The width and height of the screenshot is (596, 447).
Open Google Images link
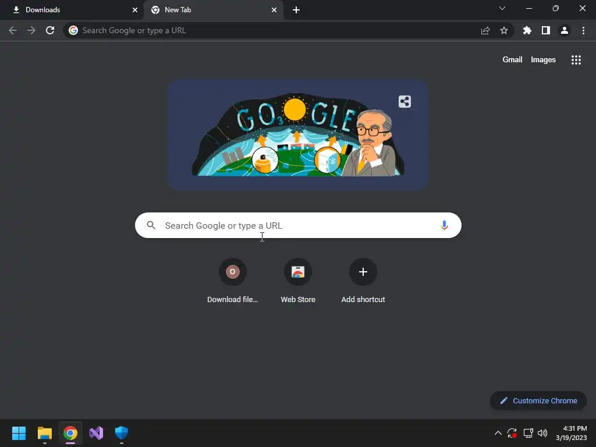click(543, 60)
